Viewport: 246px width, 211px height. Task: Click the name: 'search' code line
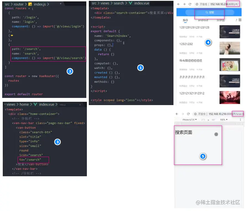[25, 54]
